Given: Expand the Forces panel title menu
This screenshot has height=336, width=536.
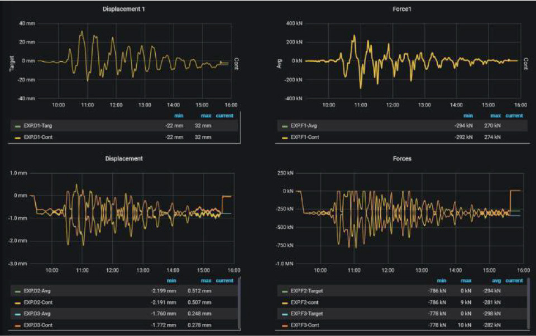Looking at the screenshot, I should click(x=401, y=159).
